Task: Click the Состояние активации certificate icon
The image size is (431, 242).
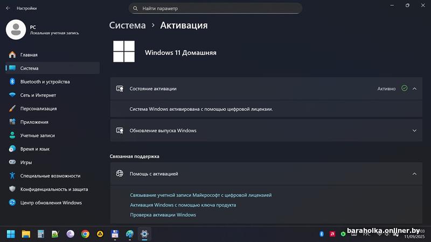Action: coord(120,89)
